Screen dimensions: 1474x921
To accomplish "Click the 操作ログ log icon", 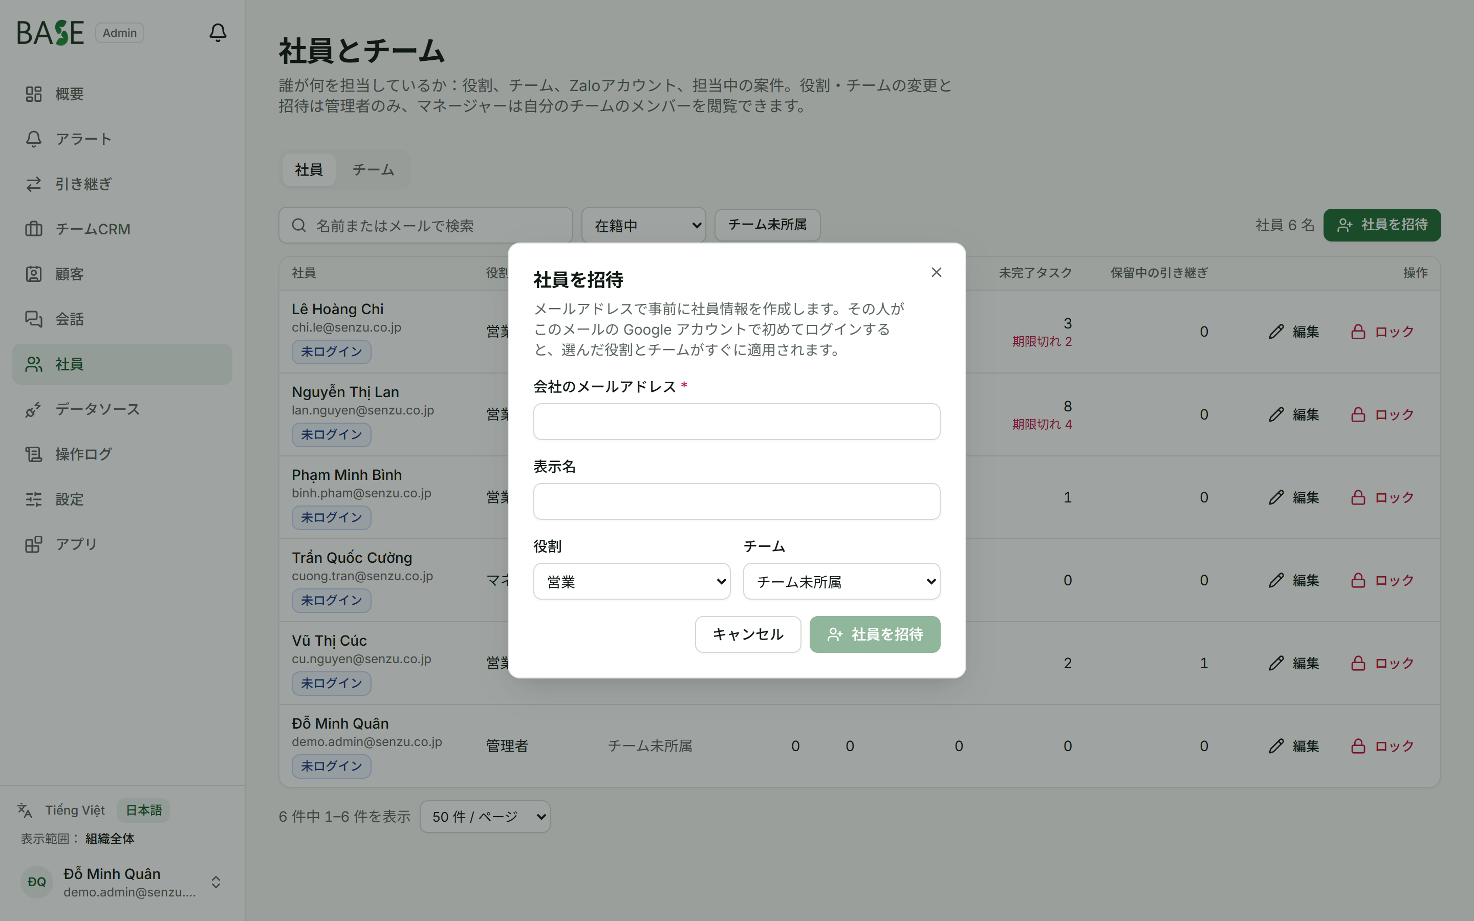I will (x=33, y=454).
